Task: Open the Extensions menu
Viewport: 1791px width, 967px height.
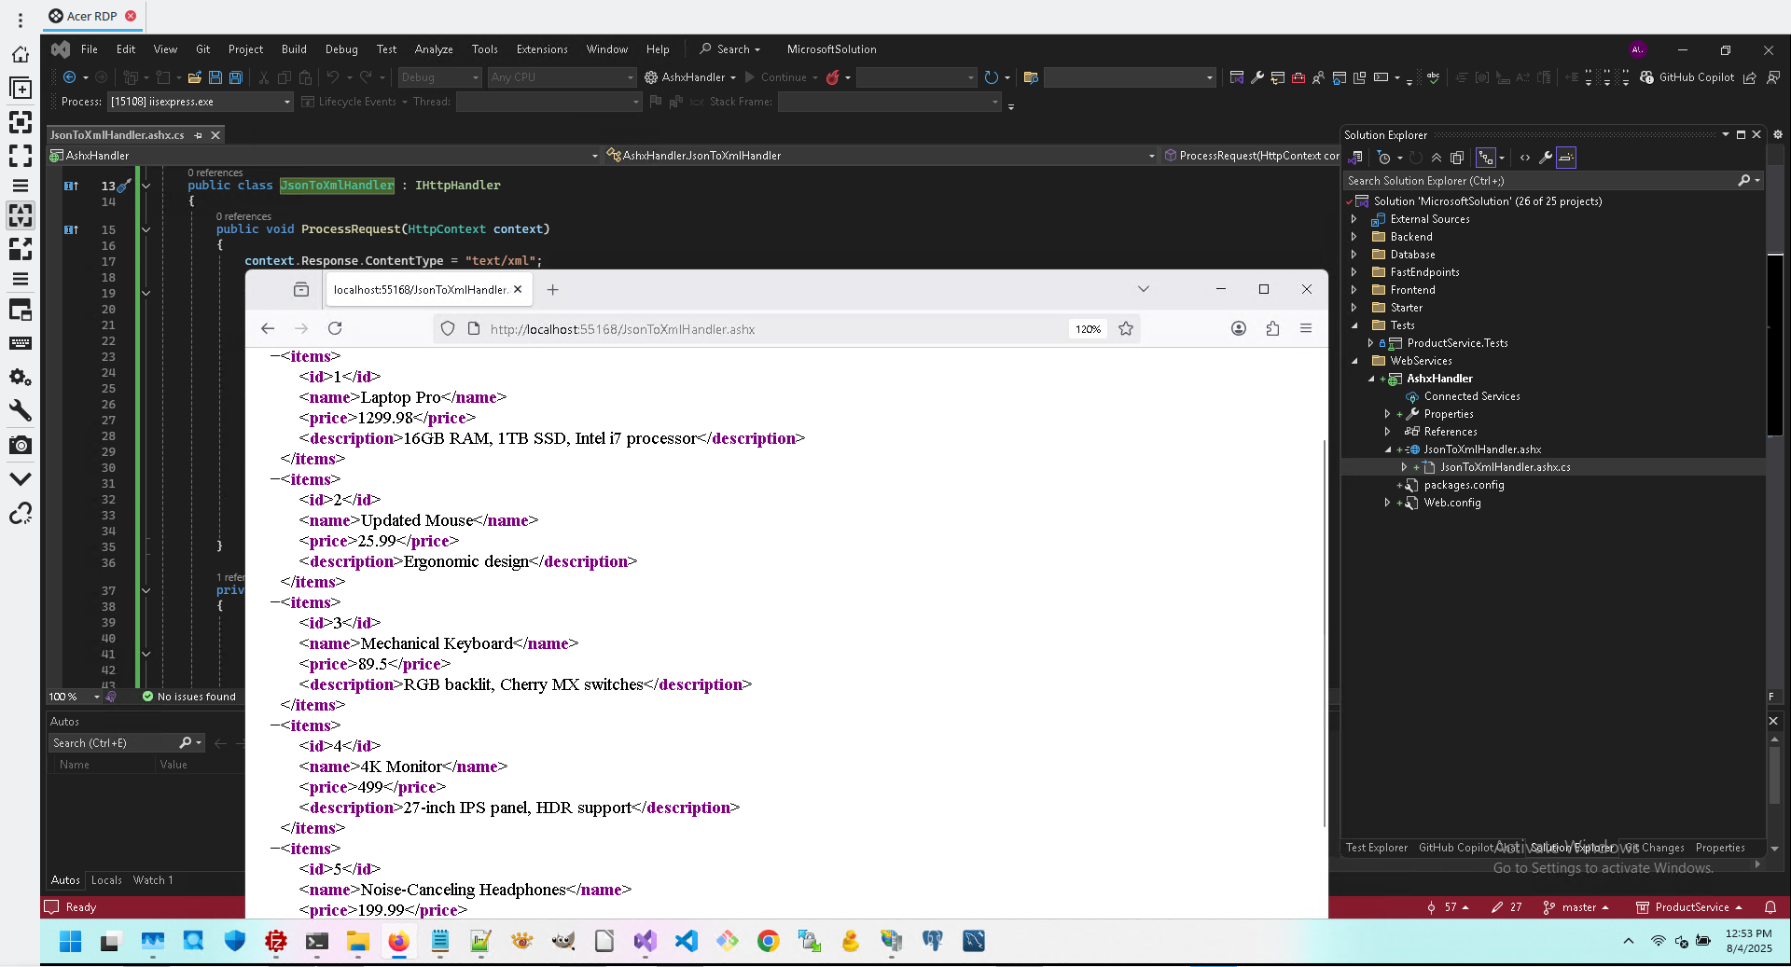Action: coord(542,49)
